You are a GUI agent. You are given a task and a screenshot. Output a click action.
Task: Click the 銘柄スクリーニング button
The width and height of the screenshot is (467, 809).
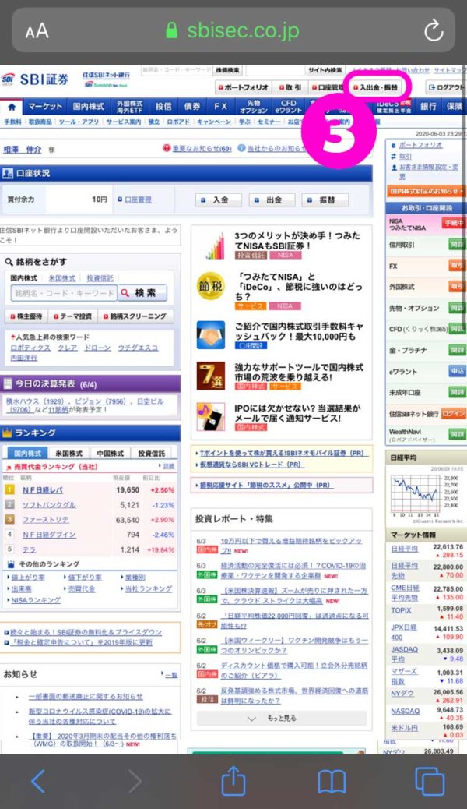coord(135,316)
